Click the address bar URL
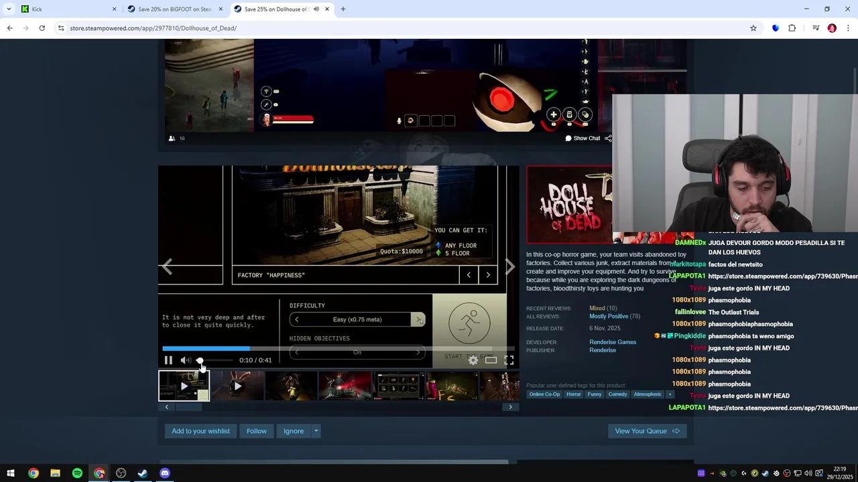 pyautogui.click(x=153, y=28)
